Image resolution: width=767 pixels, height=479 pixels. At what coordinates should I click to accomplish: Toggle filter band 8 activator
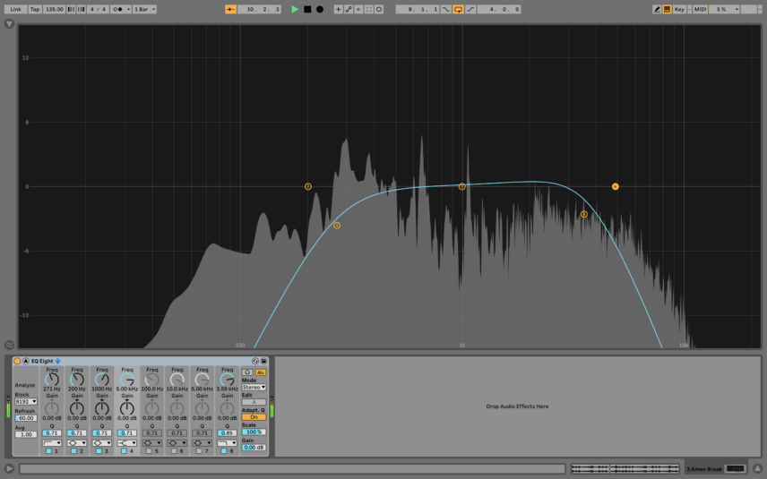click(x=223, y=451)
